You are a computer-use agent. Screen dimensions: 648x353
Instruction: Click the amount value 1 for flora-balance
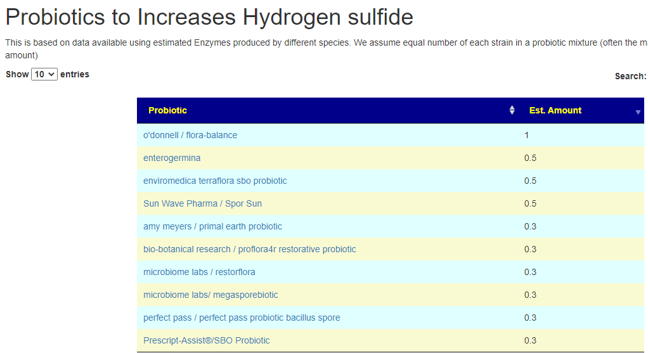(526, 135)
